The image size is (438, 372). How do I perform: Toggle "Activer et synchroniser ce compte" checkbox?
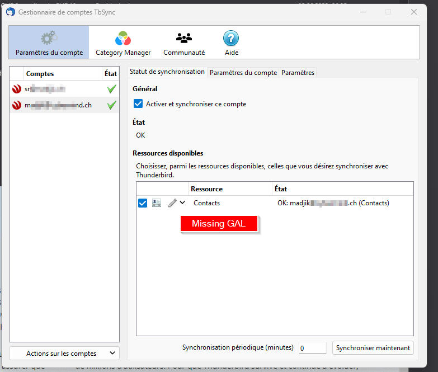click(x=139, y=104)
